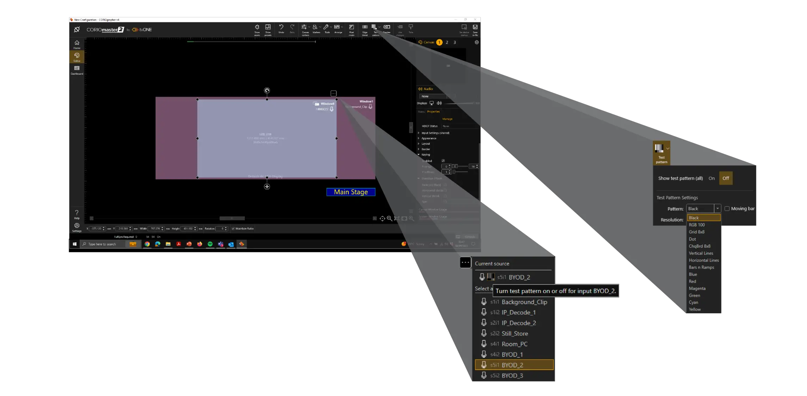Toggle the Keying Enabled checkbox
Screen dimensions: 807x396
pos(443,161)
